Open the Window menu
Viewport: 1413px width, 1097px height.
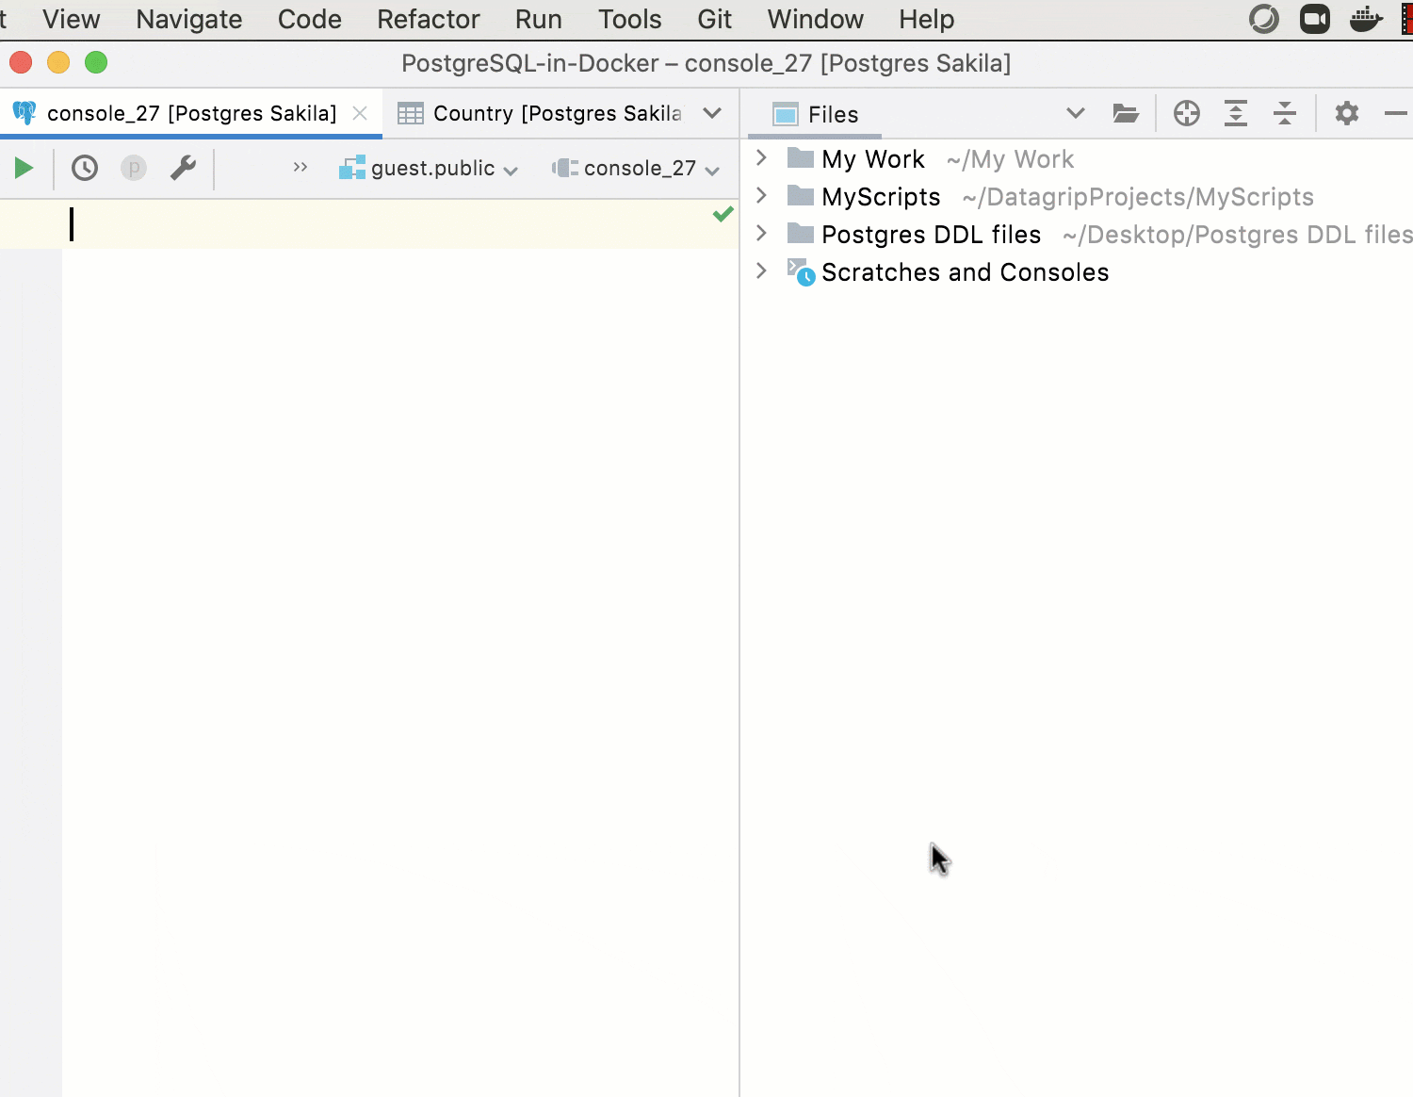pyautogui.click(x=815, y=19)
